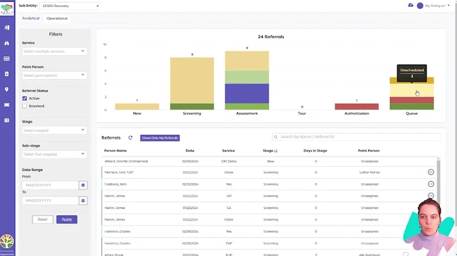Sort by the Stage column arrows
The image size is (457, 256).
coord(275,151)
